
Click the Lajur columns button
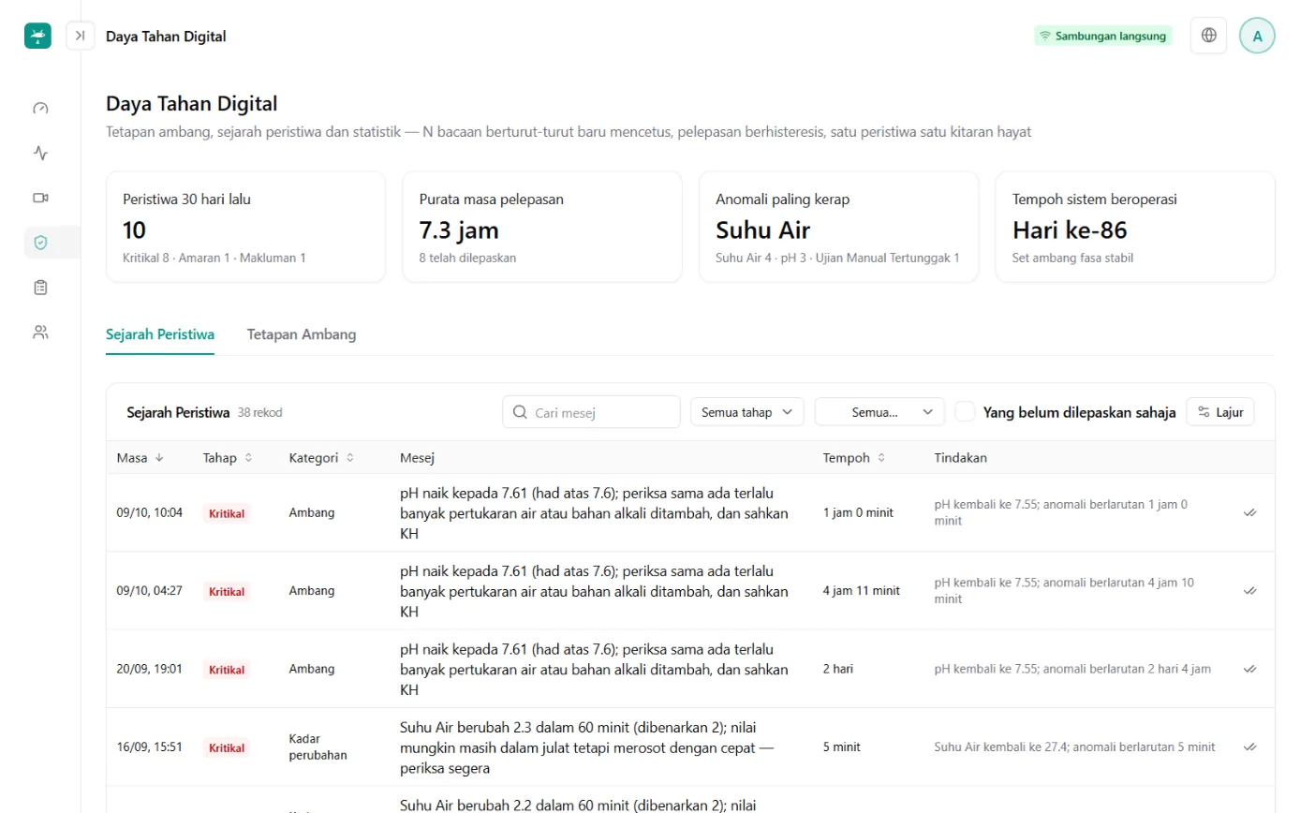coord(1220,411)
